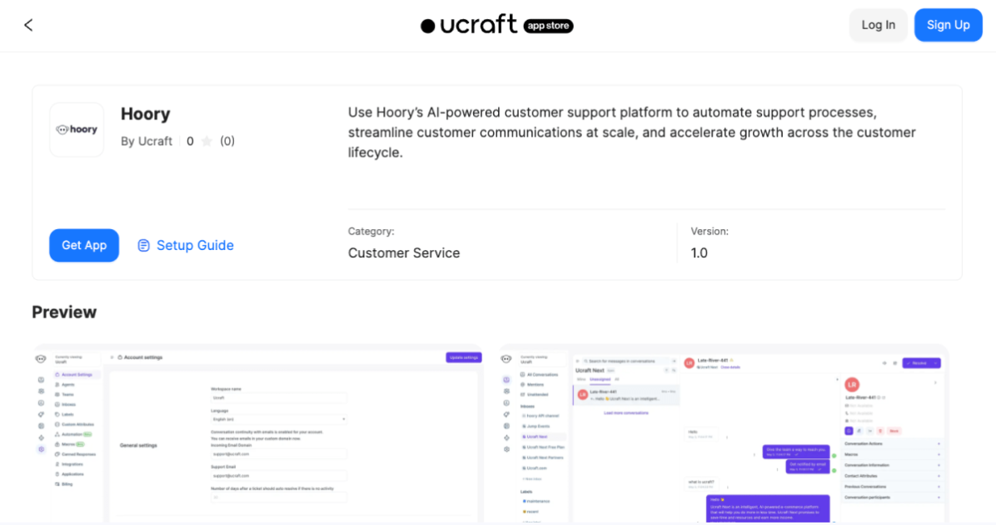Click the ucraft app store logo

tap(496, 25)
